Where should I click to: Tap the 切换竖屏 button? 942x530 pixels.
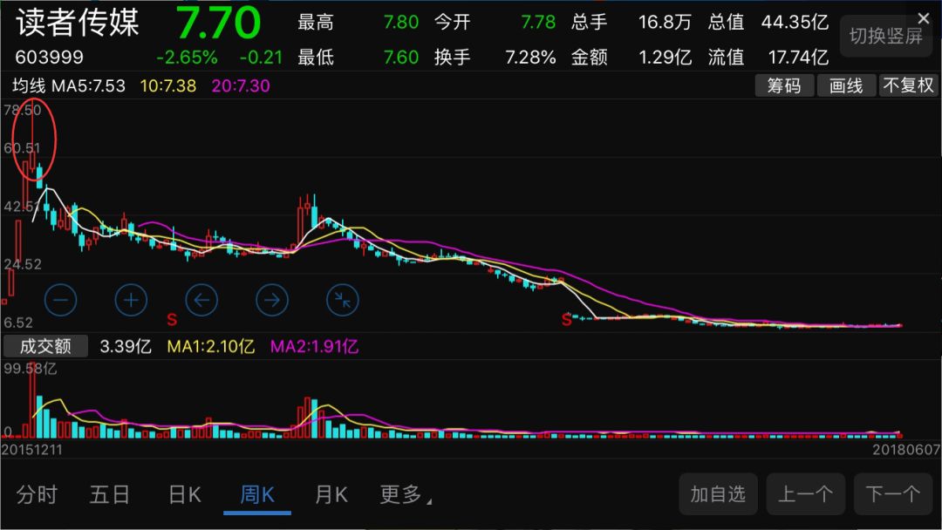point(886,37)
